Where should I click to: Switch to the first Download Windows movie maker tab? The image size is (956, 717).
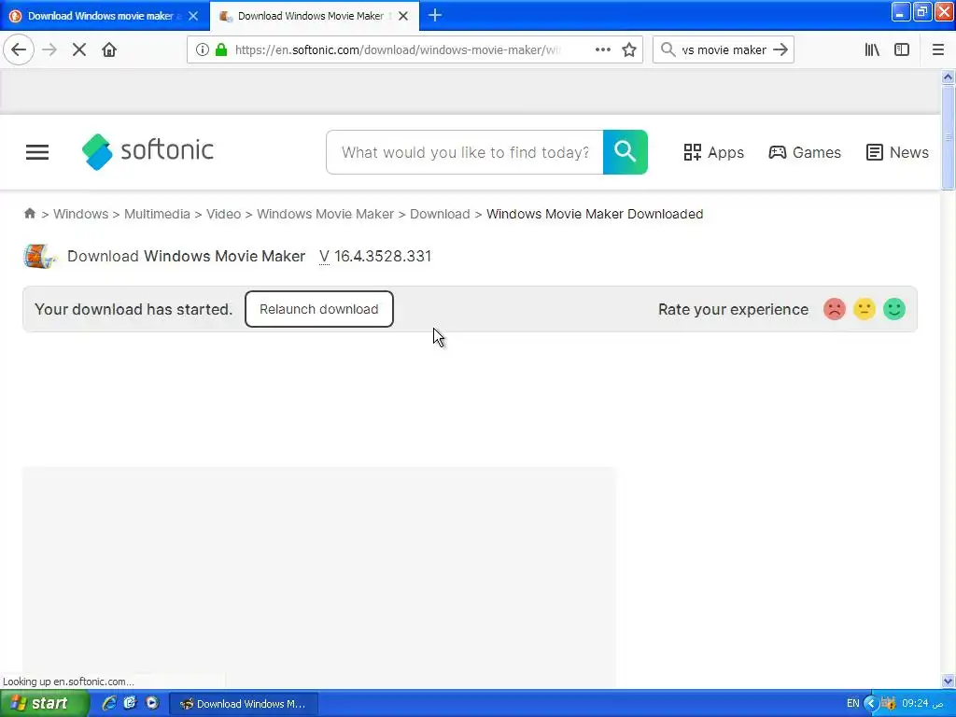pos(101,16)
